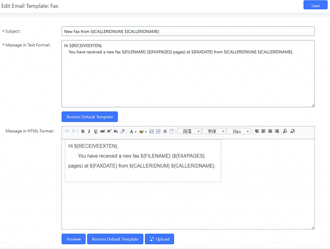Align text right
Image resolution: width=330 pixels, height=249 pixels.
click(277, 131)
